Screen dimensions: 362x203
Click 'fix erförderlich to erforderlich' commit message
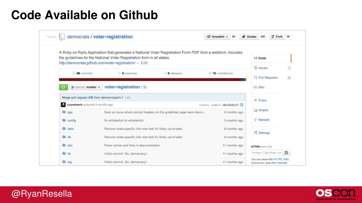(124, 121)
